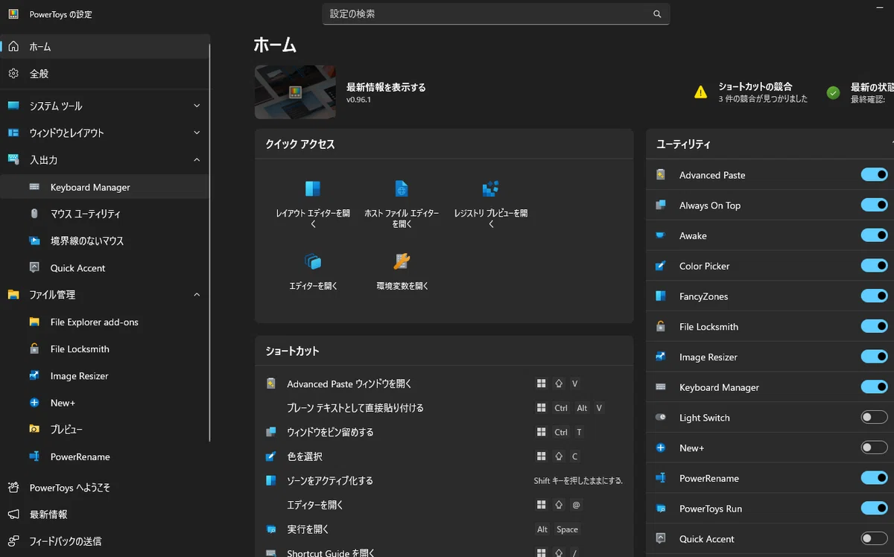894x557 pixels.
Task: Toggle the Awake switch off
Action: click(875, 235)
